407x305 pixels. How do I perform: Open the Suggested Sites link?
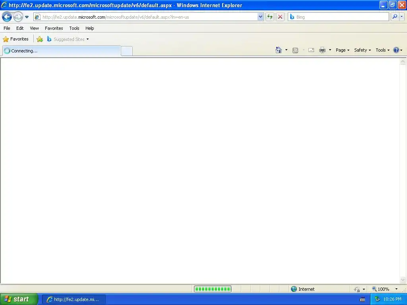point(68,39)
